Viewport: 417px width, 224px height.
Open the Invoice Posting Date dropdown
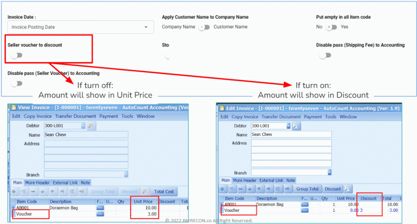click(x=81, y=27)
